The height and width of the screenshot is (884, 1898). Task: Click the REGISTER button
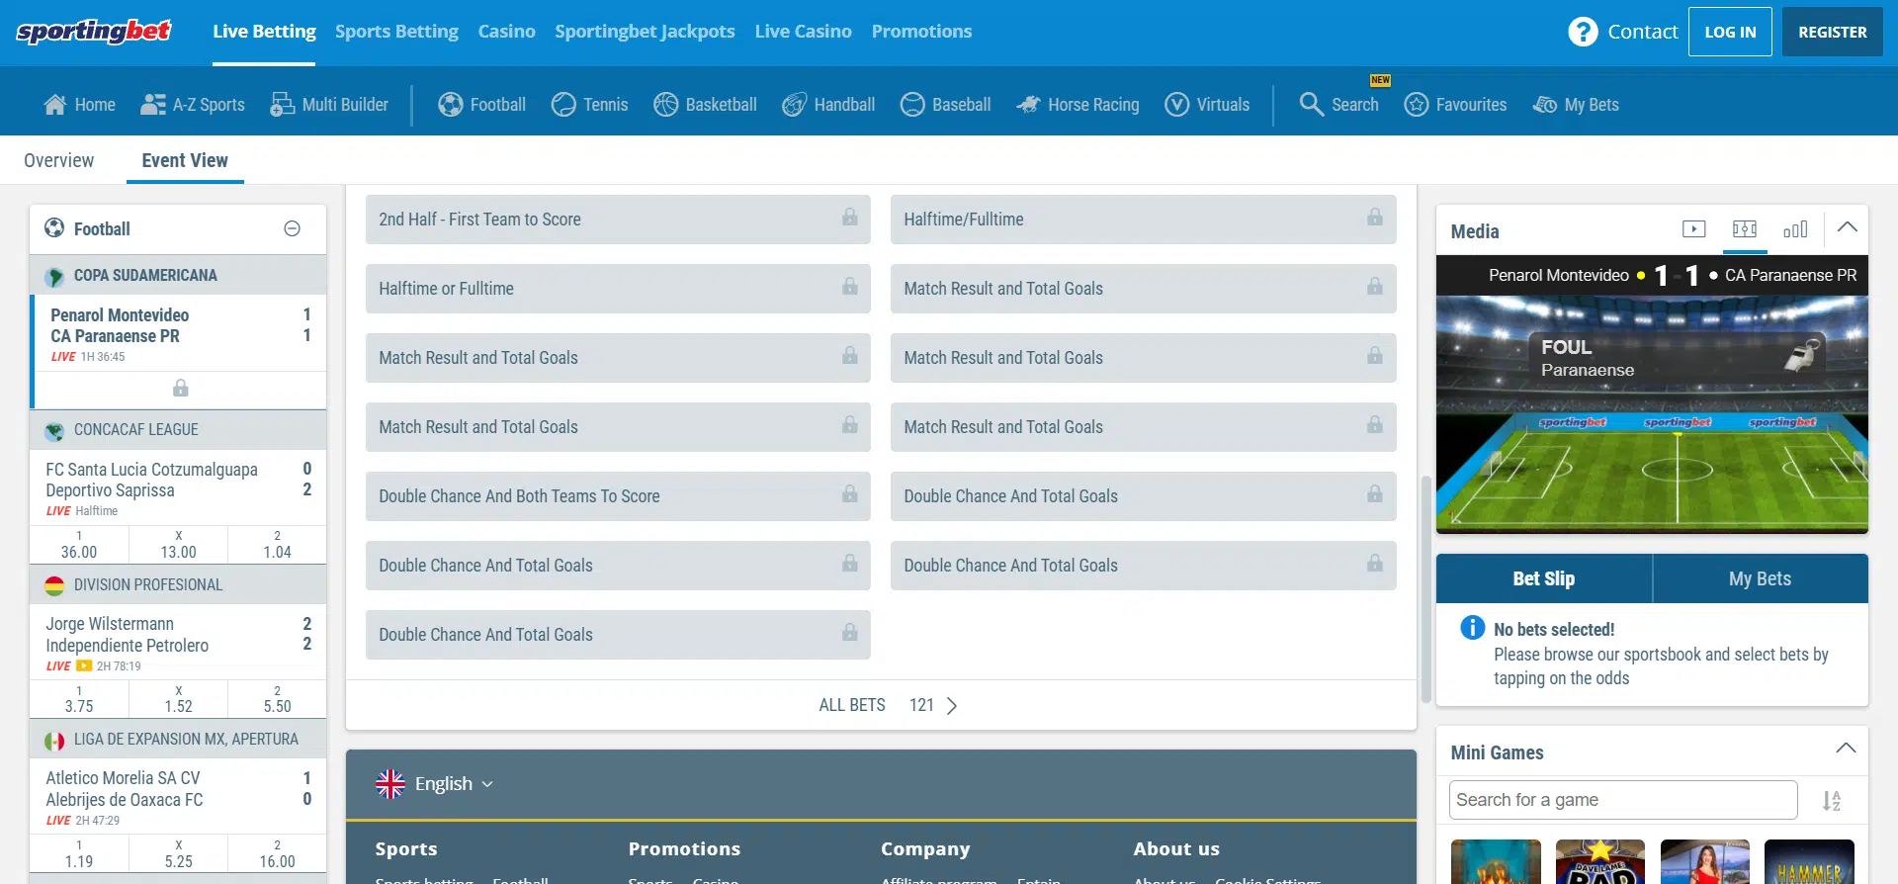(x=1832, y=32)
